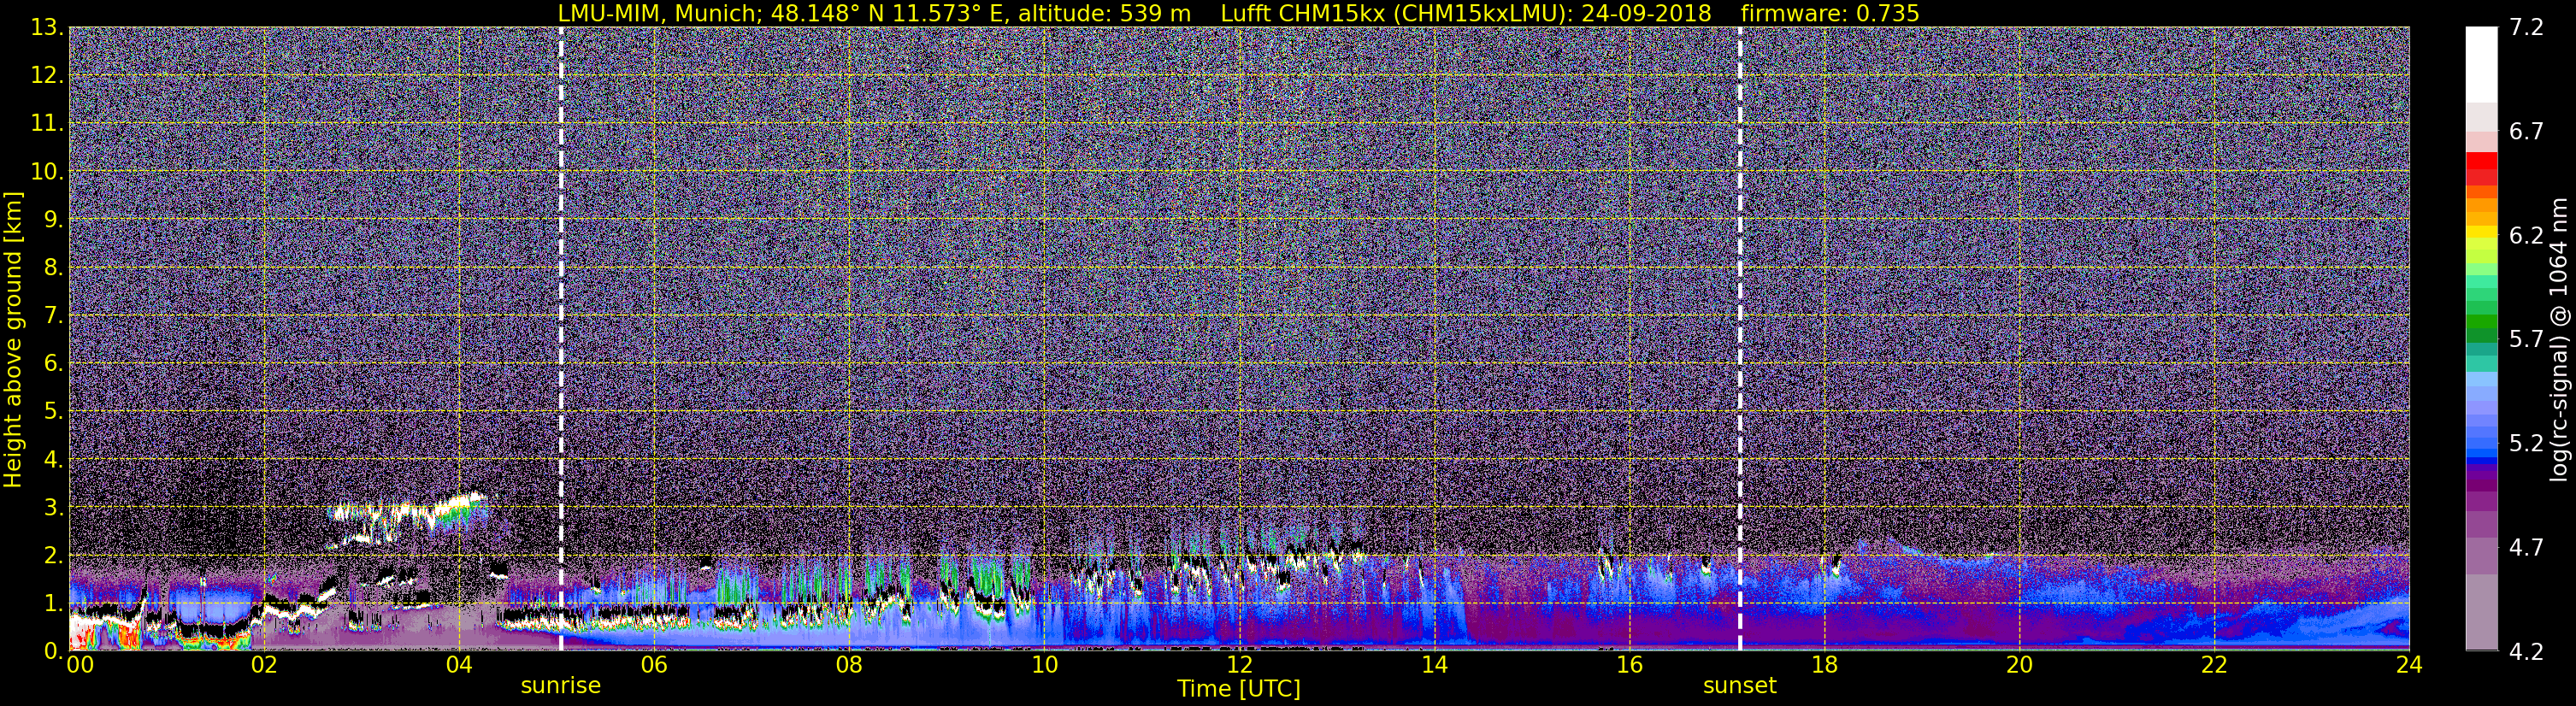Click the 'Height above ground [km]' axis title
This screenshot has height=706, width=2576.
pos(13,339)
